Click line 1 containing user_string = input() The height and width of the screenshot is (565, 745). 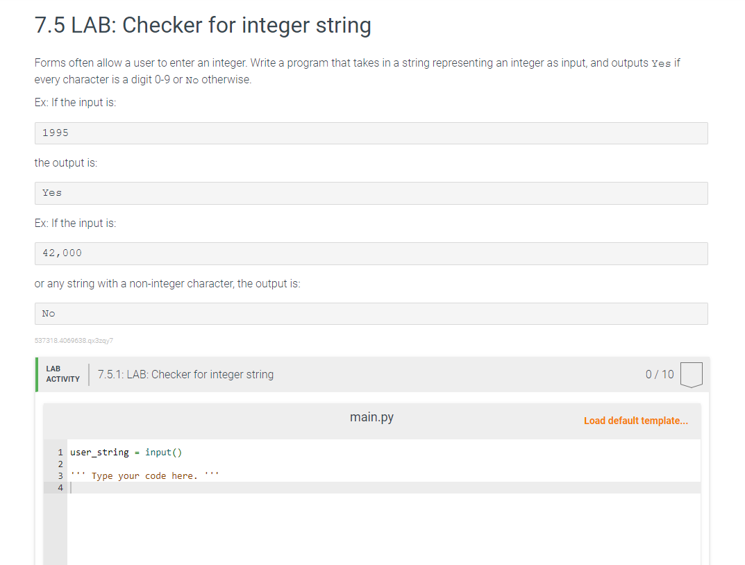tap(125, 452)
